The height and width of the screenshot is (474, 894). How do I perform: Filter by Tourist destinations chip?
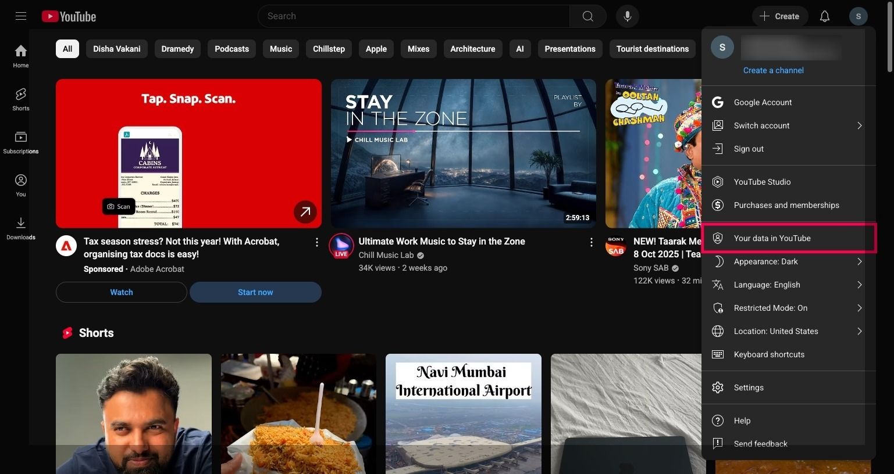coord(653,49)
